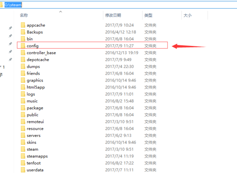Sort by 类型 column header

tap(148, 15)
